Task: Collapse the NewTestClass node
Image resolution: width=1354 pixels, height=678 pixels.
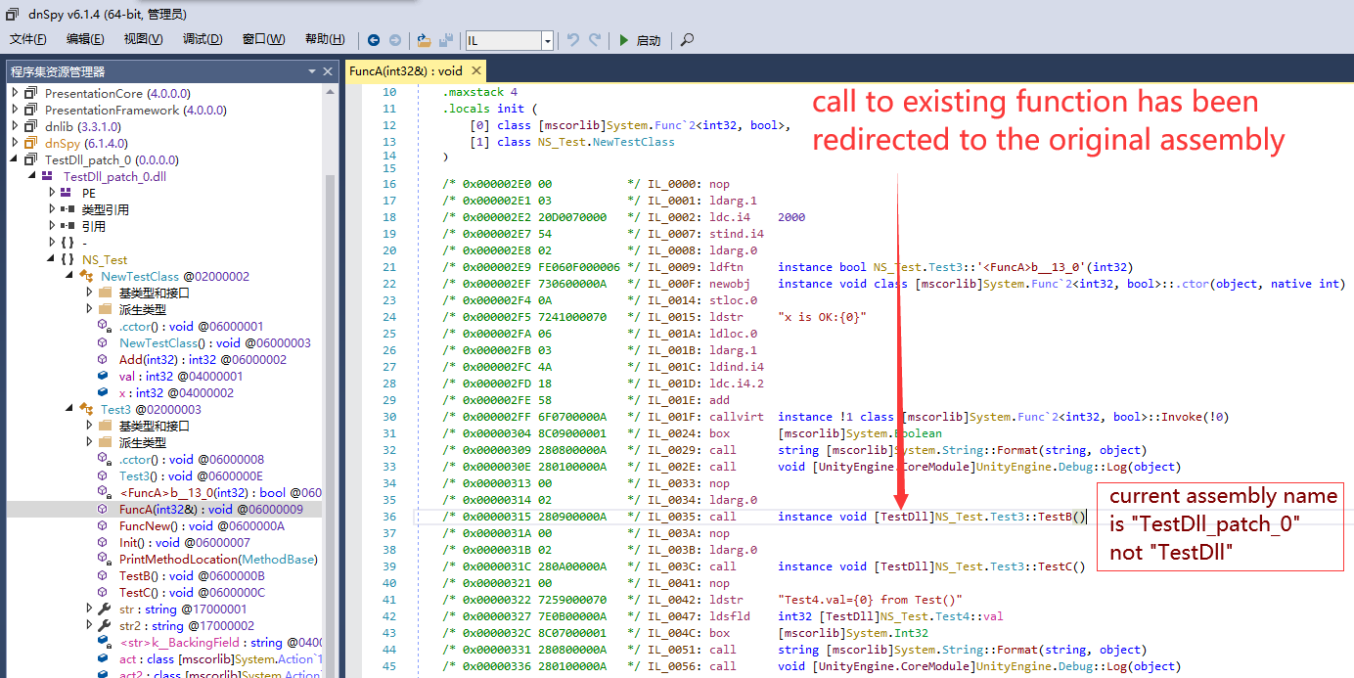Action: point(70,276)
